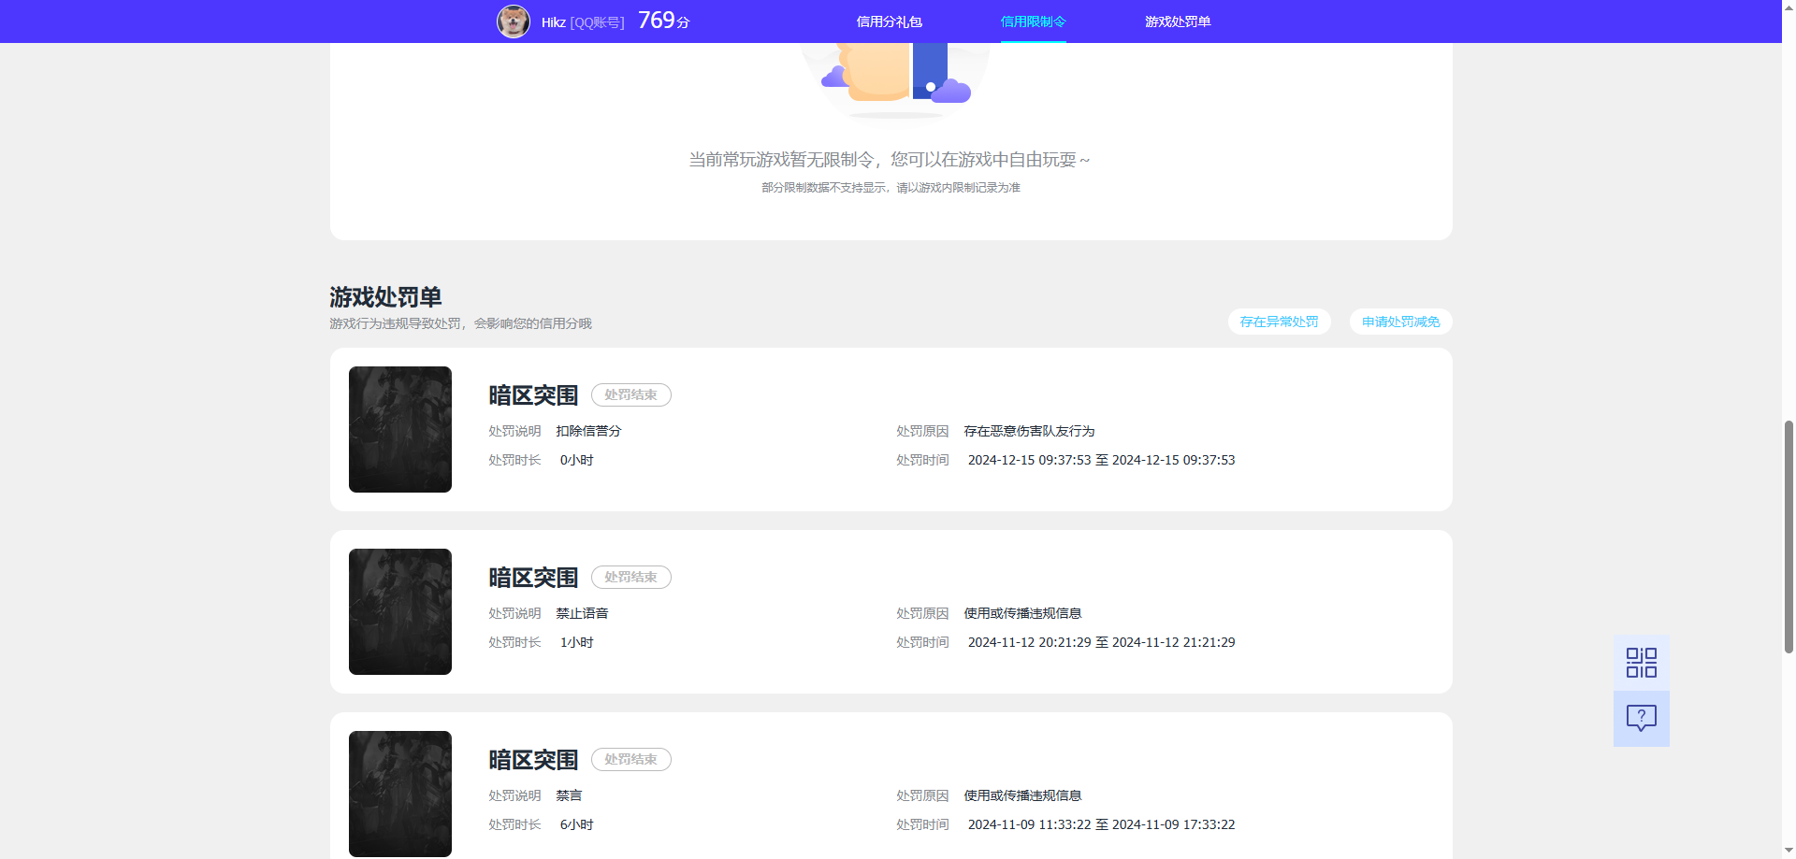Click the scrollbar down arrow
The width and height of the screenshot is (1796, 859).
point(1788,849)
